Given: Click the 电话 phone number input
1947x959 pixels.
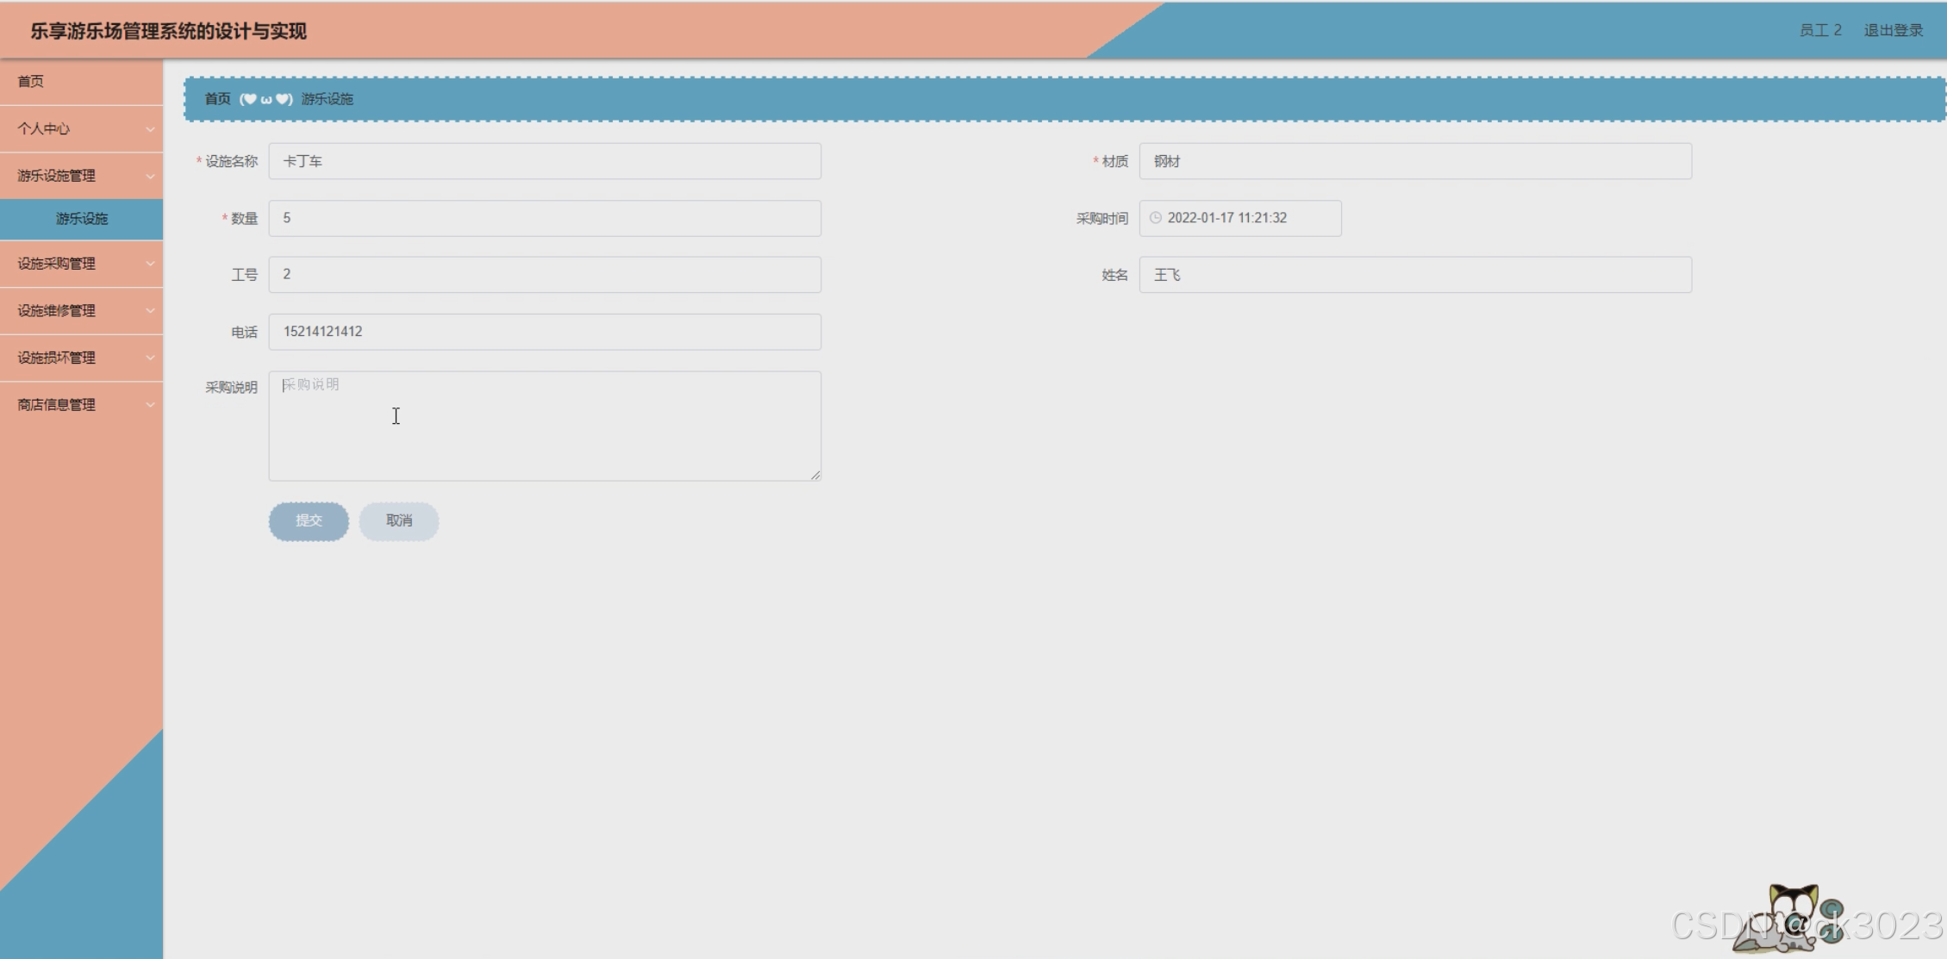Looking at the screenshot, I should click(545, 332).
